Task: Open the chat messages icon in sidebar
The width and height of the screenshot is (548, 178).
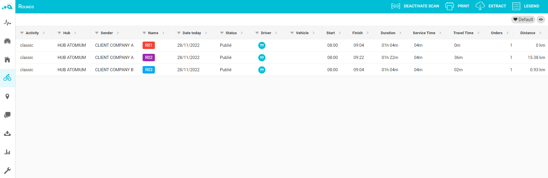Action: tap(7, 115)
